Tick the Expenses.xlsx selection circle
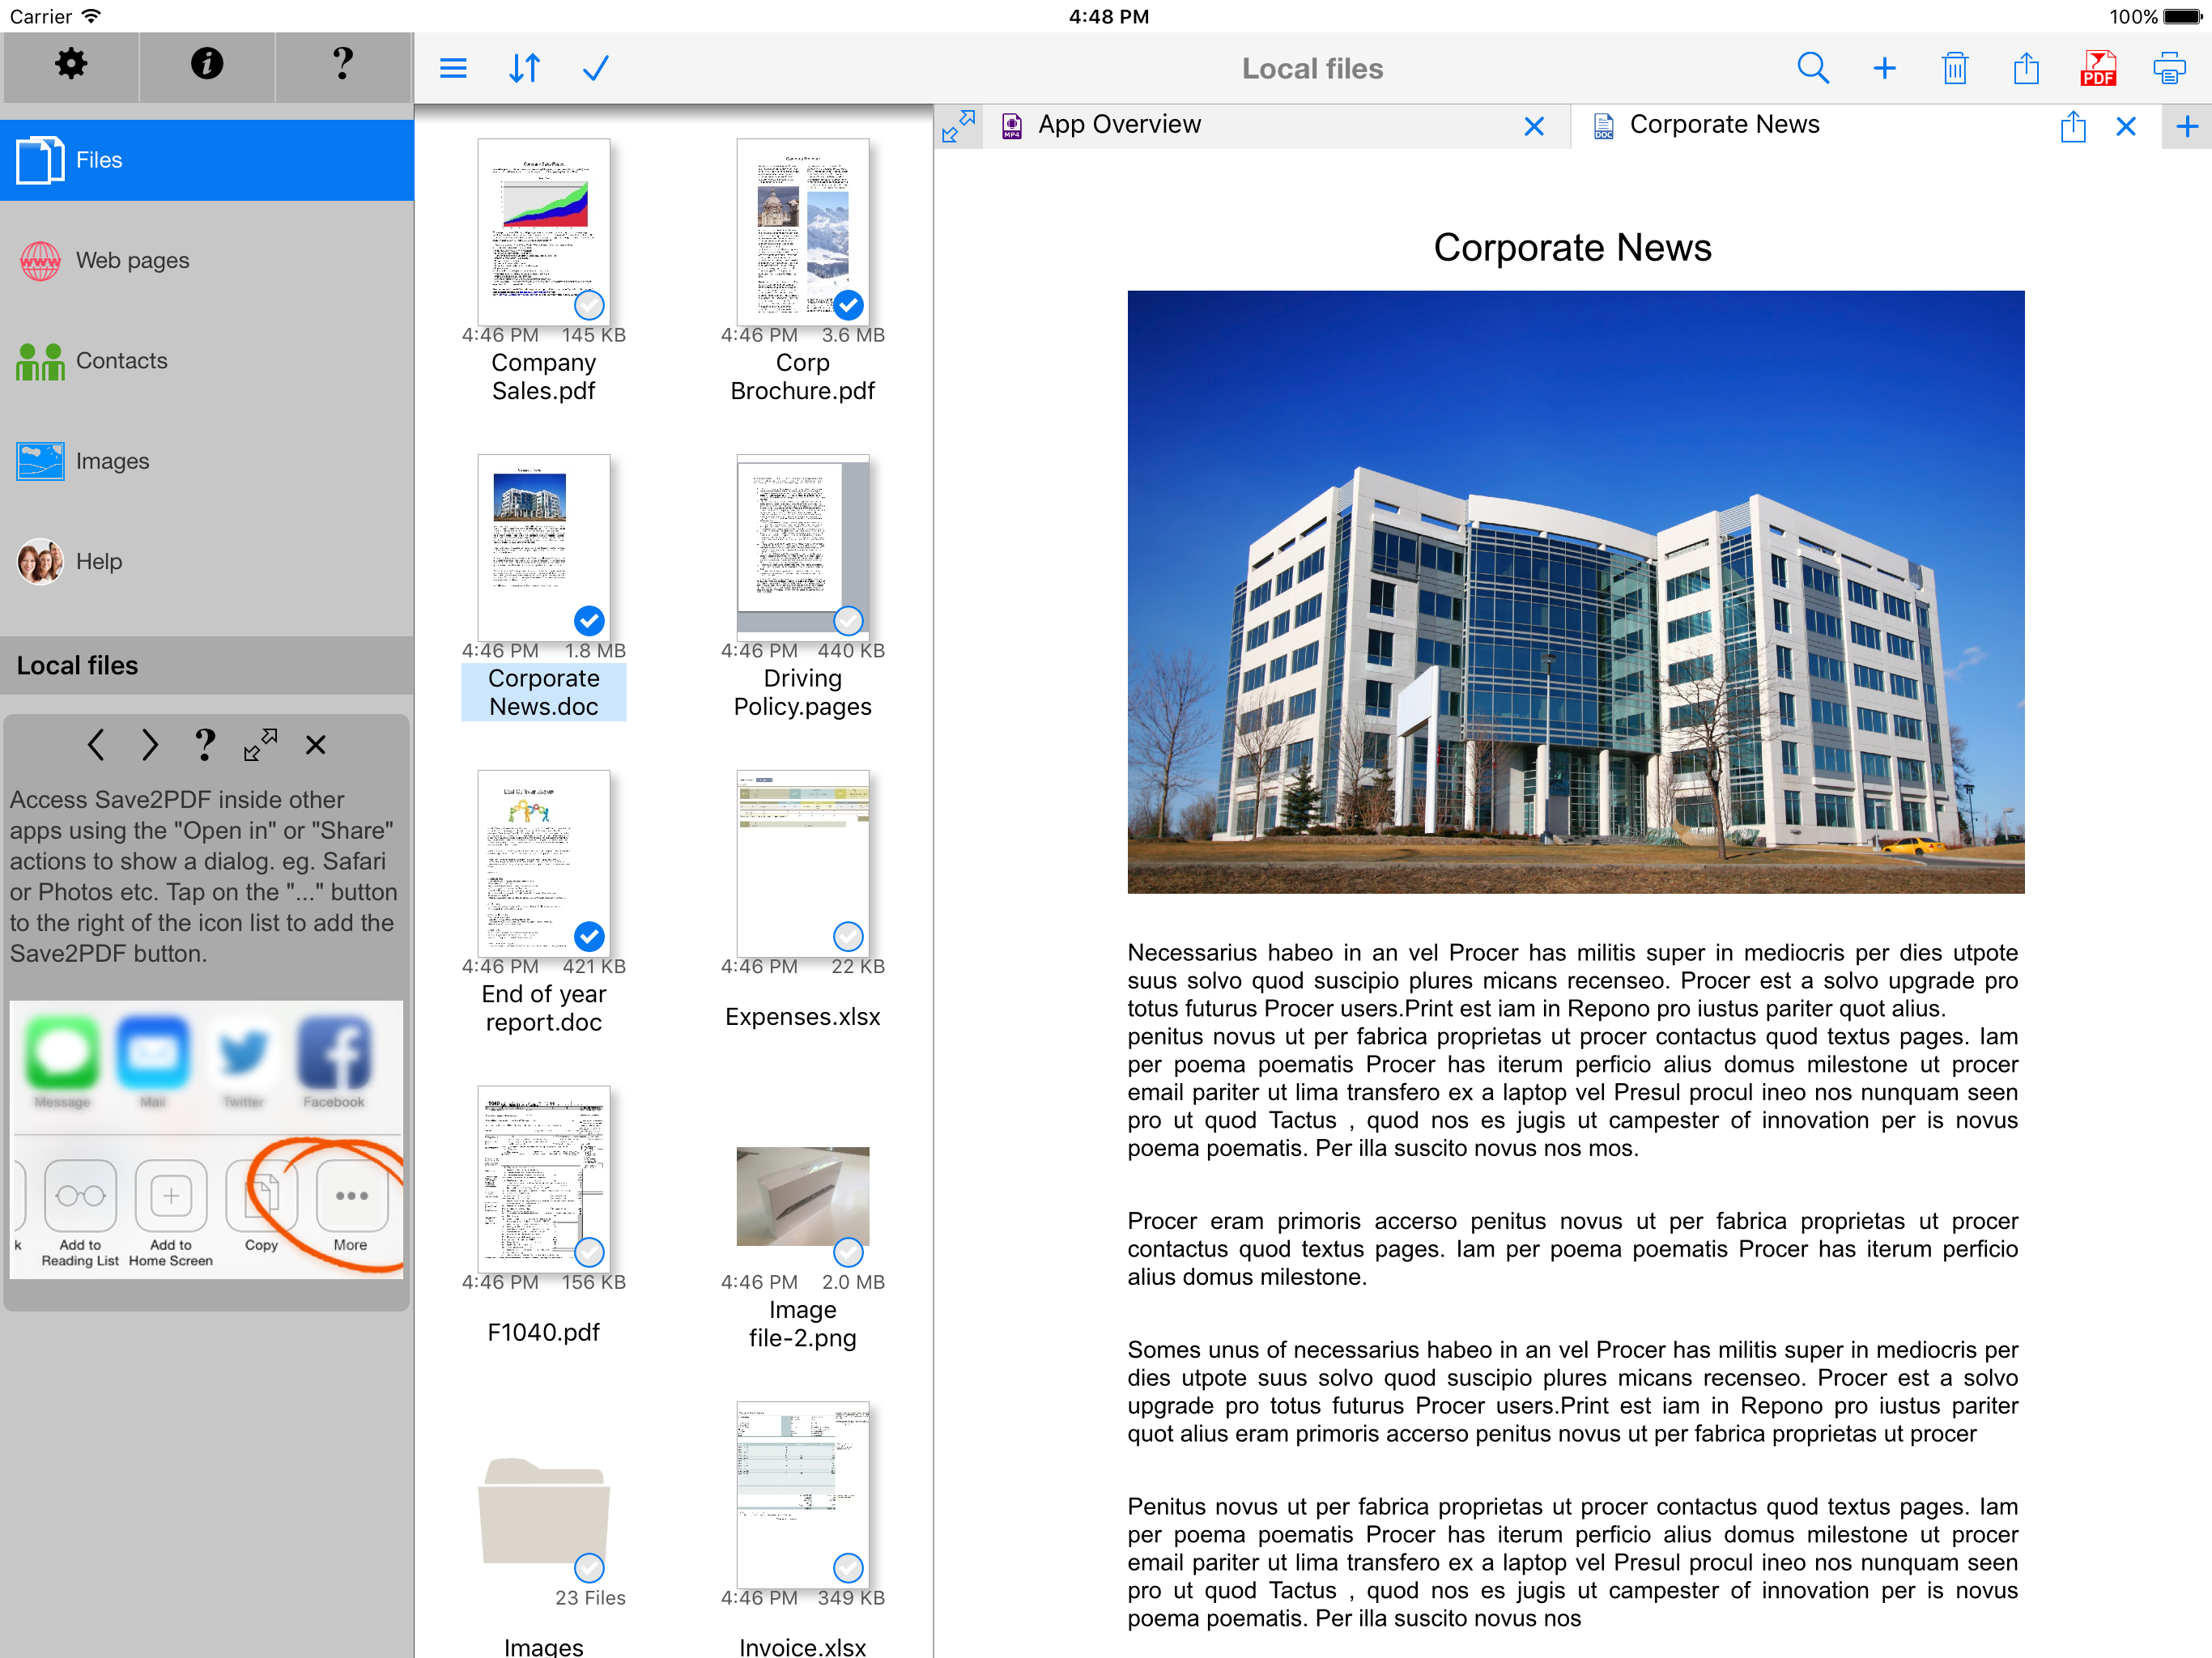Viewport: 2212px width, 1658px height. 848,936
